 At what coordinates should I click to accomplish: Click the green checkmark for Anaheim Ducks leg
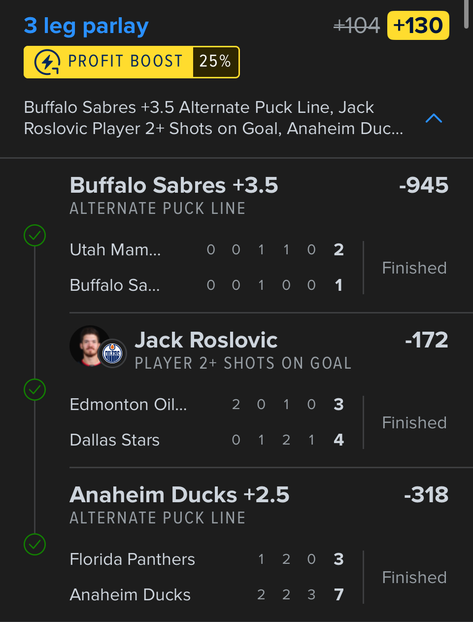(34, 545)
